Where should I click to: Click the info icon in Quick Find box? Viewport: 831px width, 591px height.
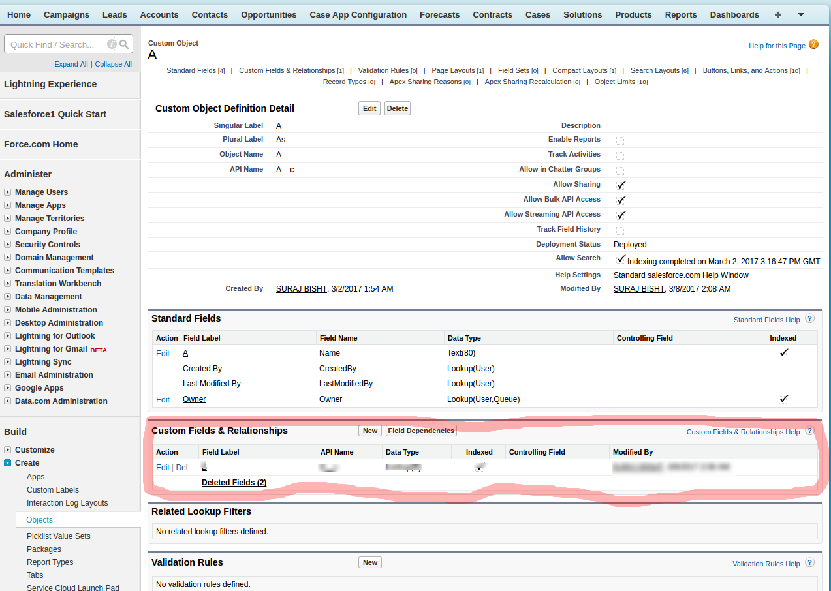coord(112,44)
